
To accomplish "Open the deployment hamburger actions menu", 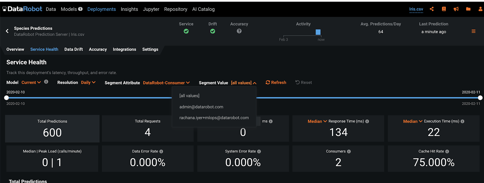I will coord(473,31).
